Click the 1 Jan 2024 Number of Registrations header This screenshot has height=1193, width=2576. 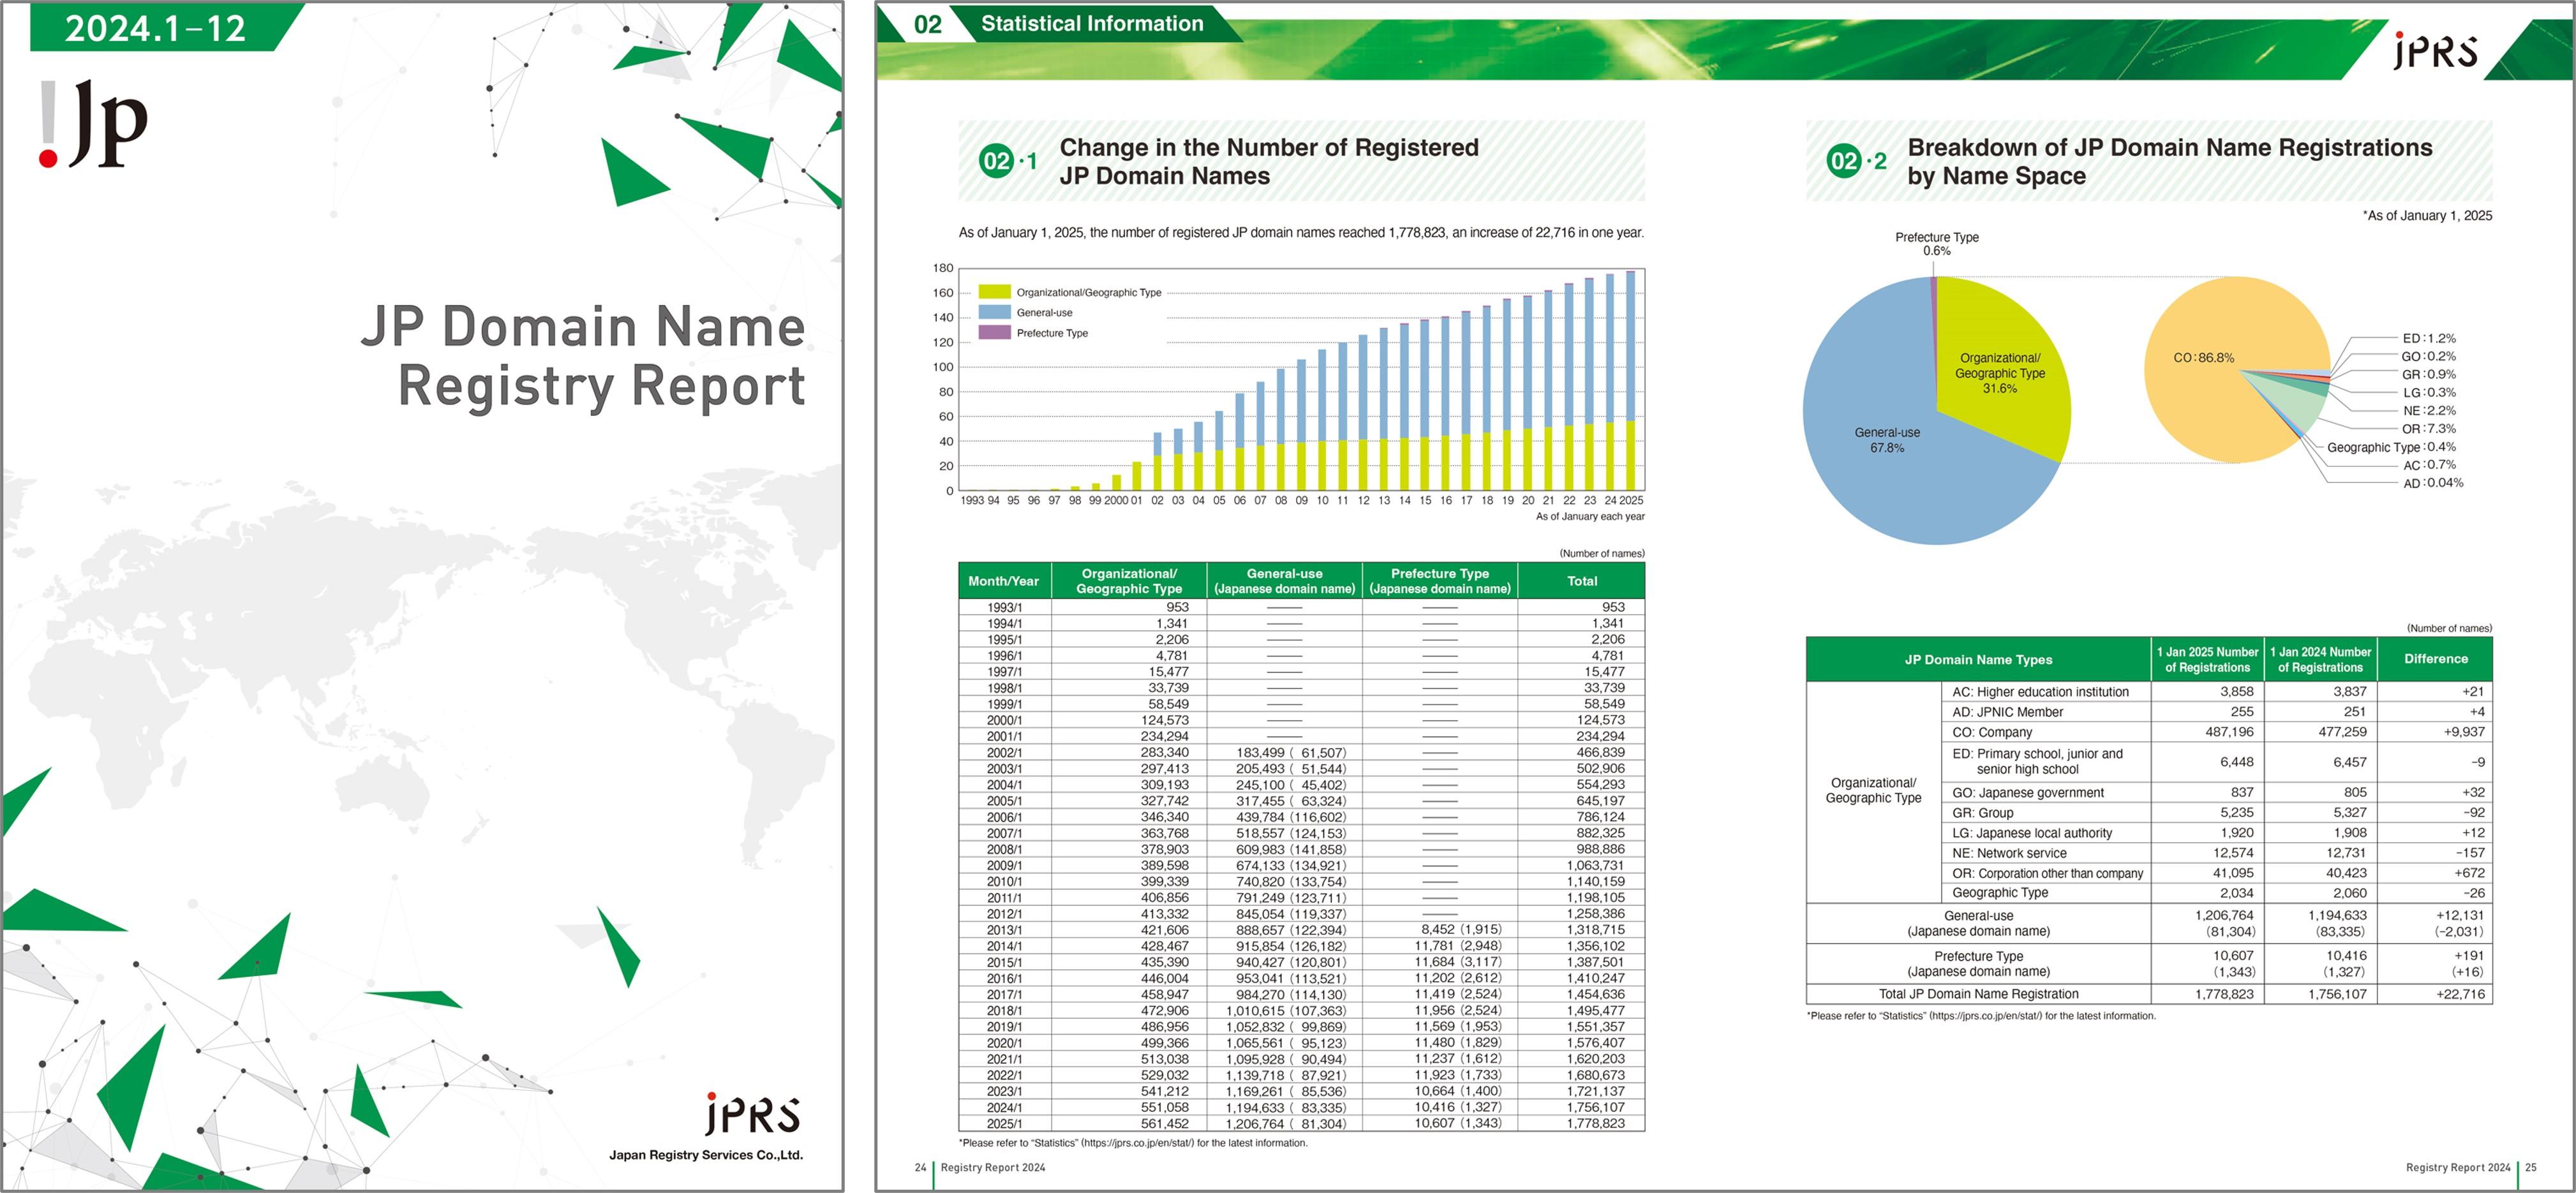pos(2320,659)
